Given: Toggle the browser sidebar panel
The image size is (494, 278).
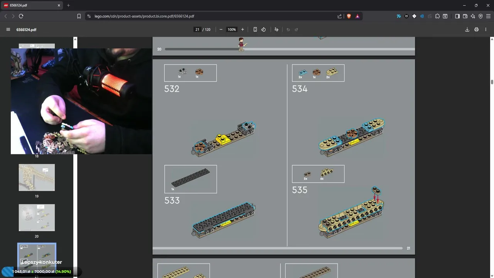Looking at the screenshot, I should (457, 16).
